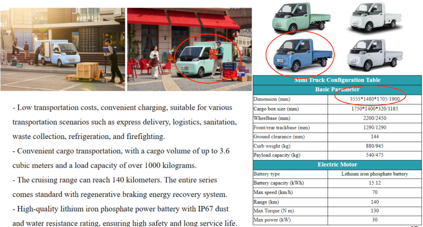
Task: Click the line 'cubic meters and a load capacity'
Action: coord(104,165)
